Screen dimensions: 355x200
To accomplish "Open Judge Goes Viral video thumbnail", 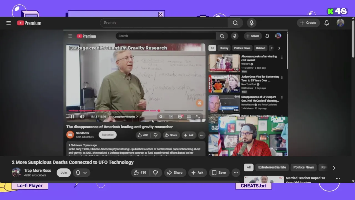I will (x=224, y=83).
